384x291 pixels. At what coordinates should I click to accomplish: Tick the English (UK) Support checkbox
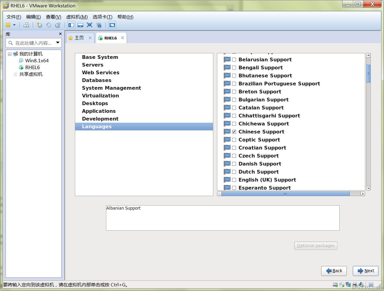(234, 180)
